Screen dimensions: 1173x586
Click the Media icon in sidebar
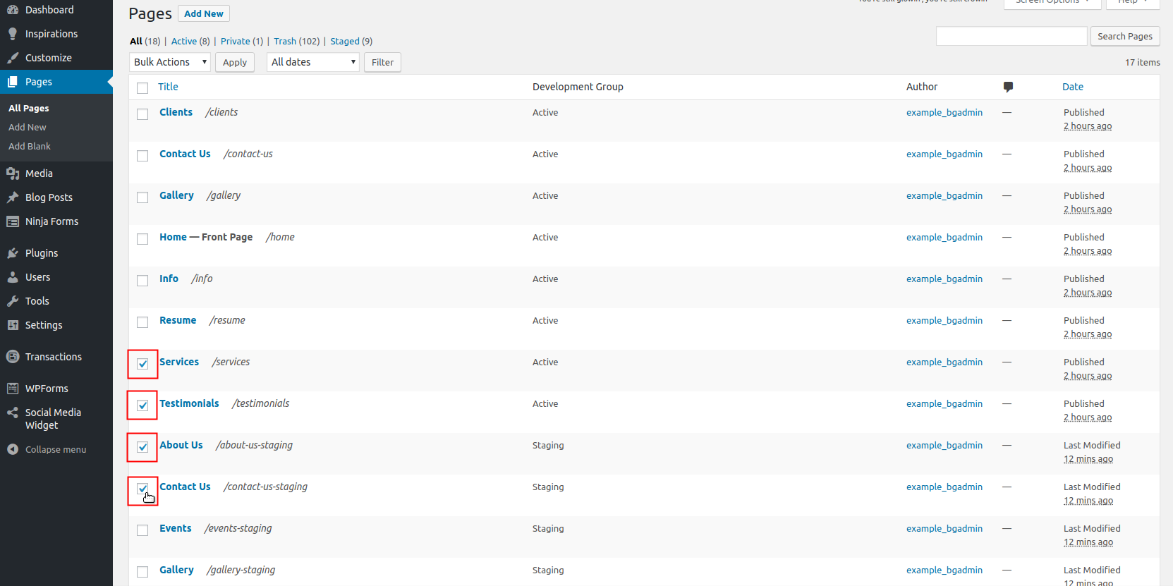click(x=13, y=173)
